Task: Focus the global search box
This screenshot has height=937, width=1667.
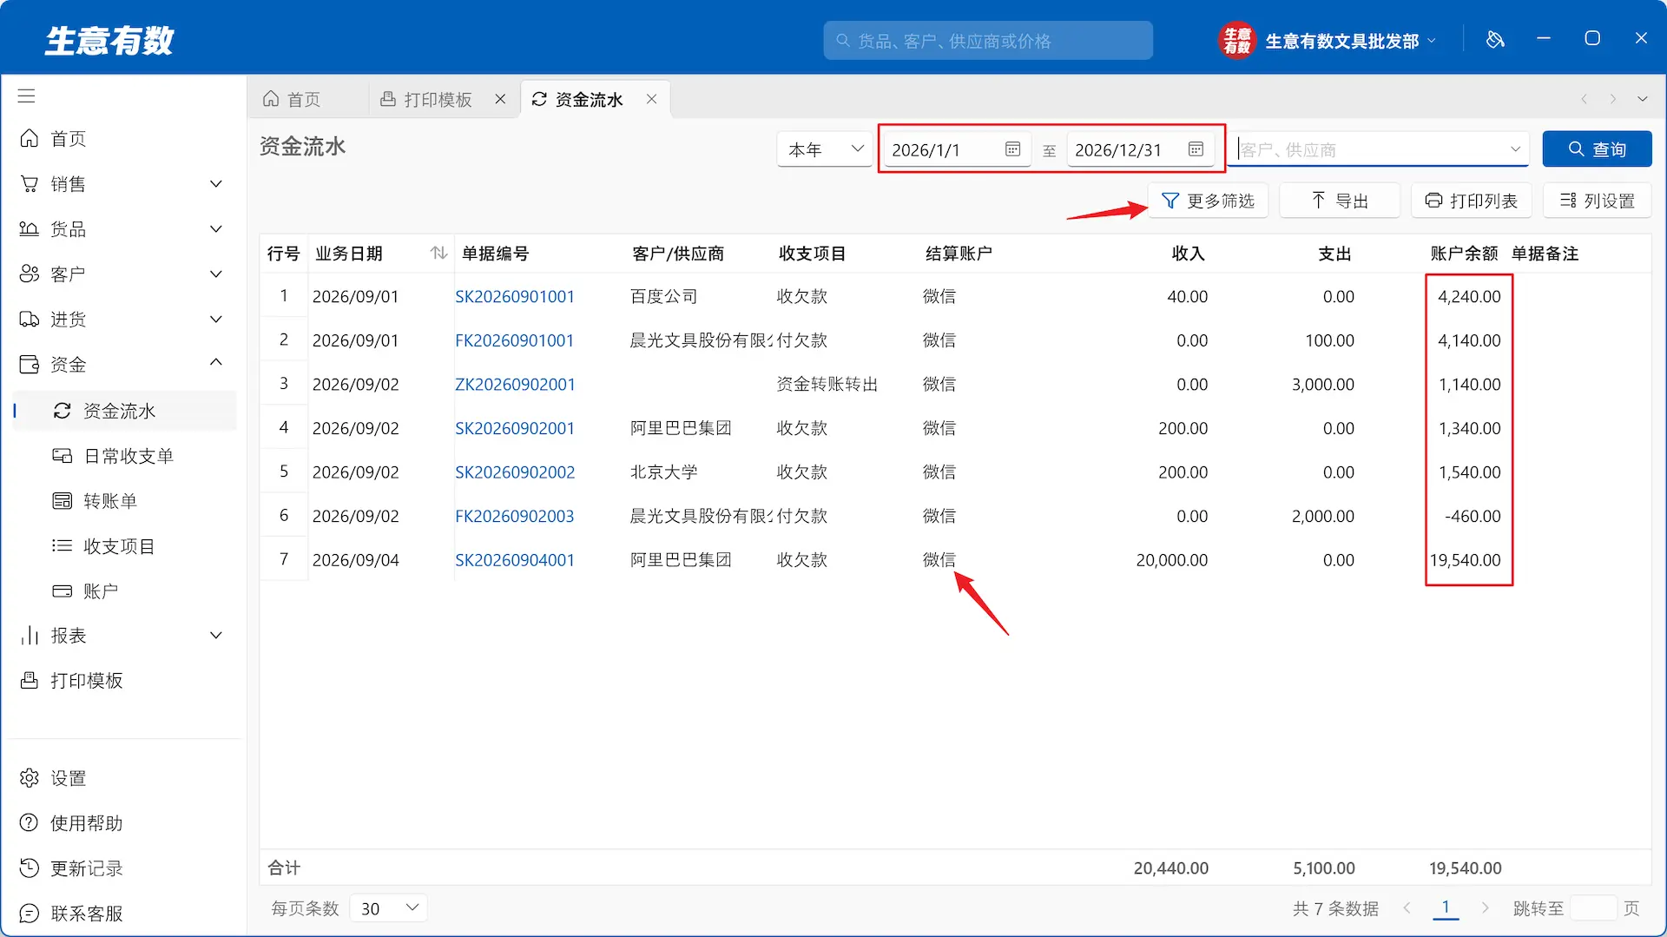Action: point(988,40)
